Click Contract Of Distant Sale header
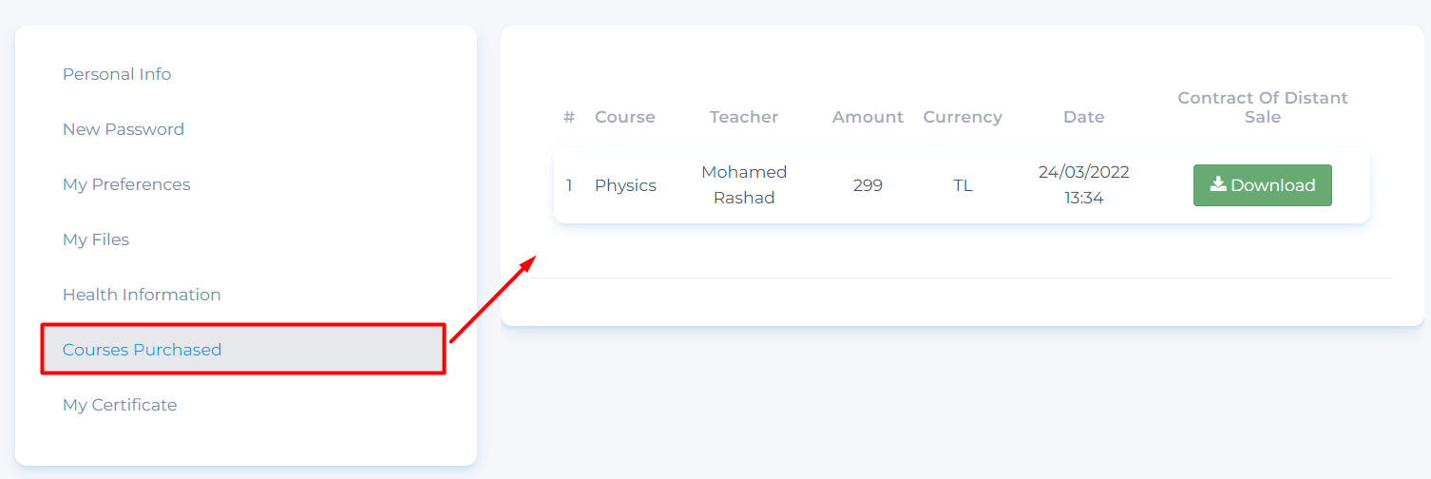1431x479 pixels. coord(1263,107)
